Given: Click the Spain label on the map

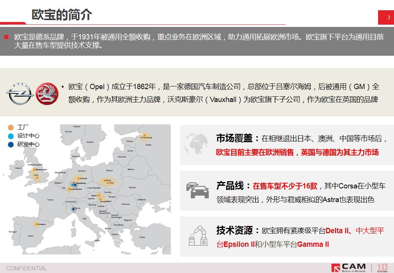Looking at the screenshot, I should [x=31, y=236].
